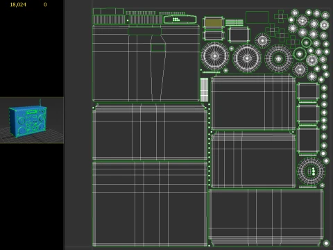Screen dimensions: 333x250
Task: Select the circular UV shell containing three dots
Action: (x=311, y=171)
